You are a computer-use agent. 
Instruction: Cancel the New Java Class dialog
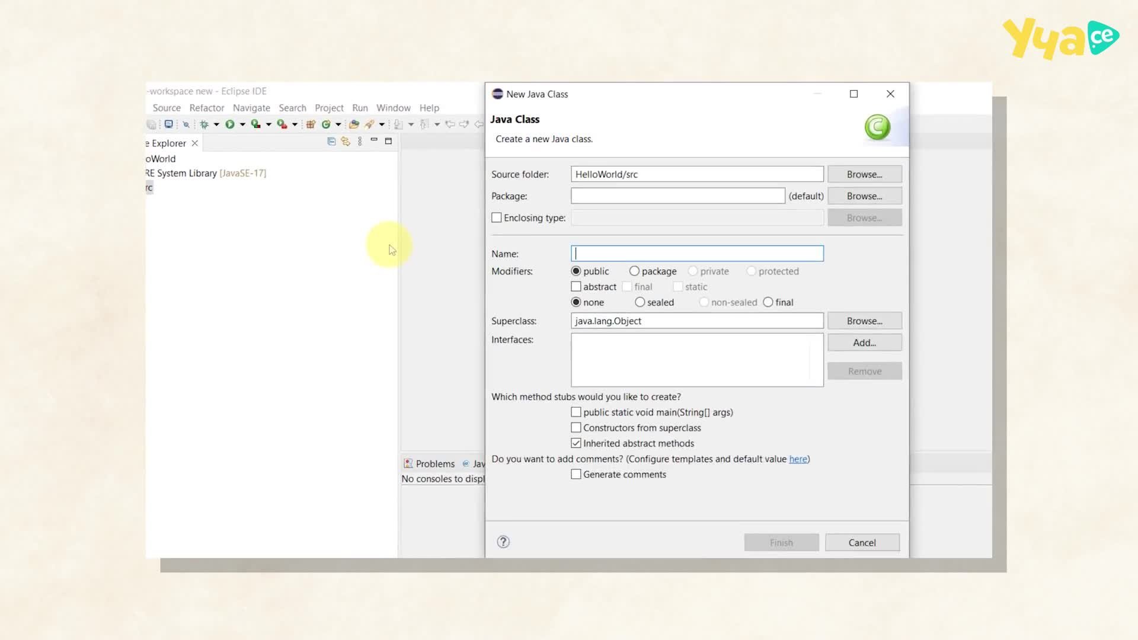[x=862, y=542]
